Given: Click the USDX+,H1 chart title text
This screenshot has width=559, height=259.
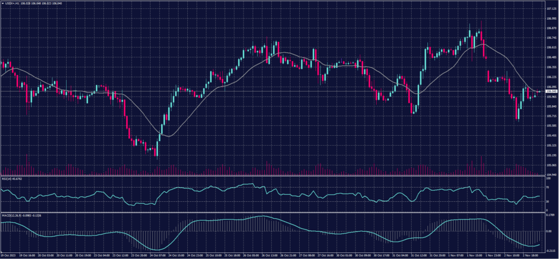Looking at the screenshot, I should pos(12,3).
